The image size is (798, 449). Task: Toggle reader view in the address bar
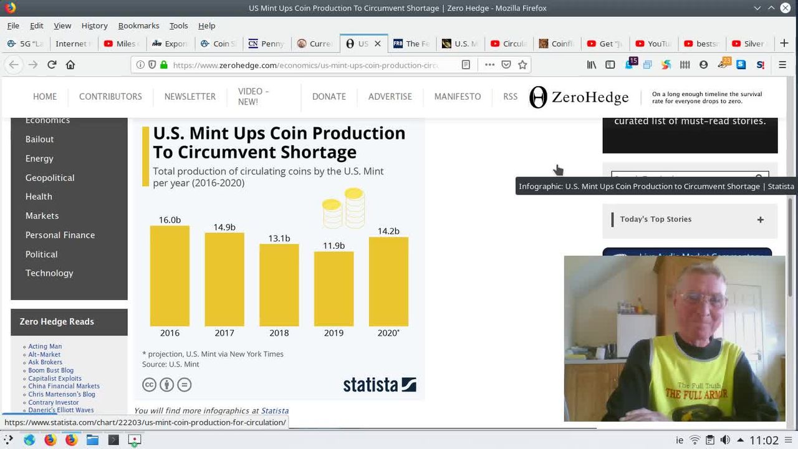pos(466,65)
